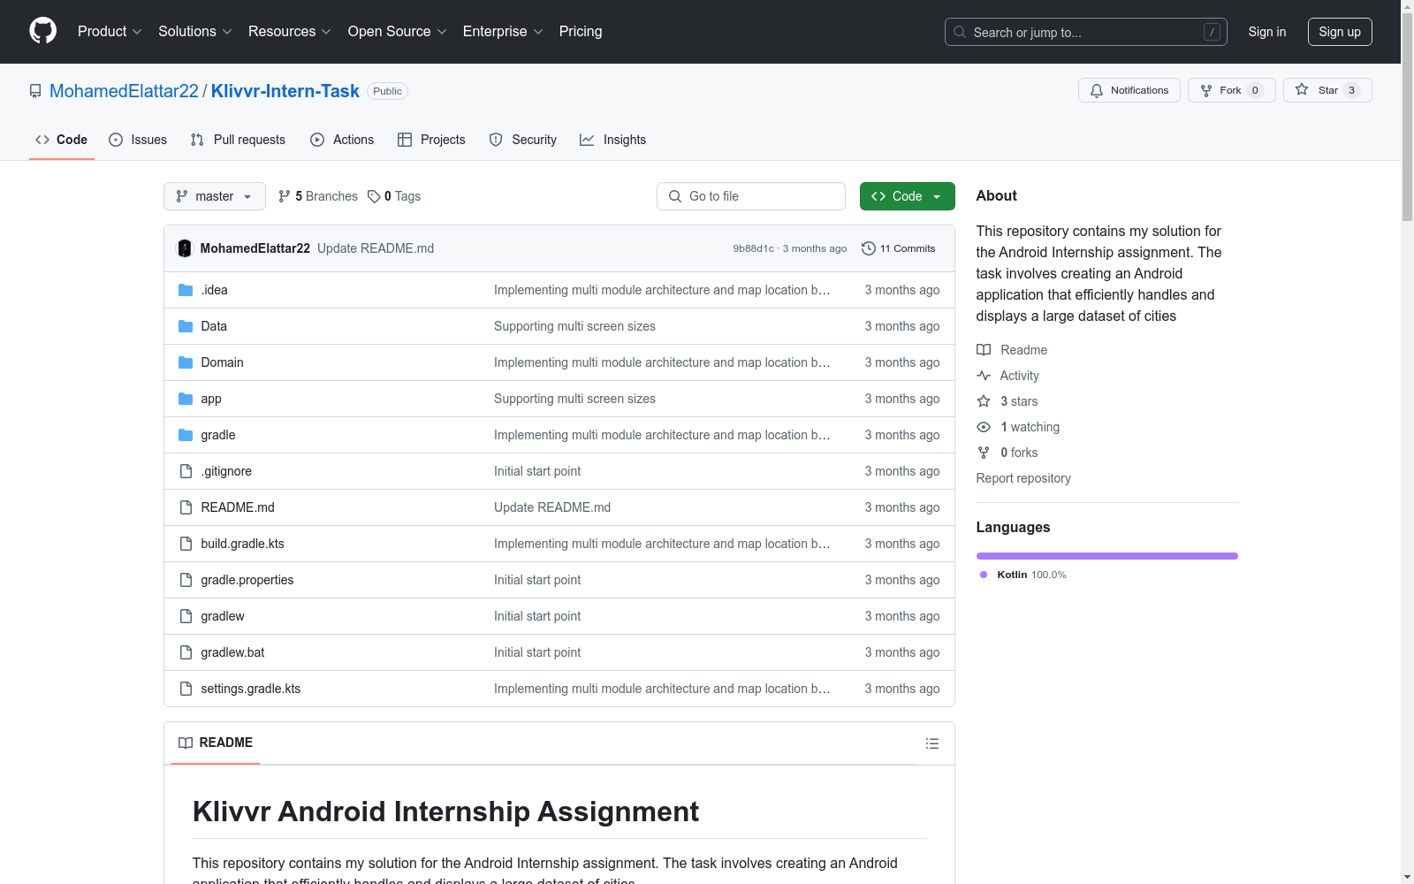Click the search magnifier icon in header
1414x884 pixels.
tap(960, 32)
